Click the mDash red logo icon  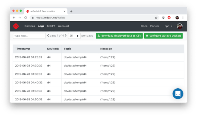(16, 26)
